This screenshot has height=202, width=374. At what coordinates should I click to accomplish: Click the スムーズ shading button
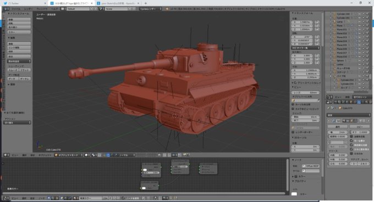[x=13, y=70]
